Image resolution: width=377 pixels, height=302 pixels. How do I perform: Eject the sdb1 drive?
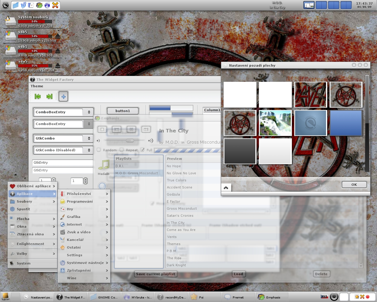tap(58, 51)
